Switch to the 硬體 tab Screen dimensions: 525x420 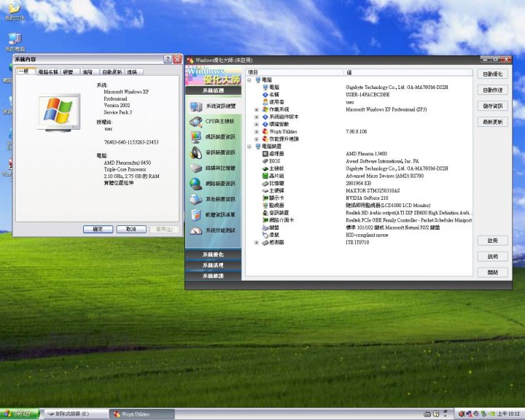pos(70,72)
